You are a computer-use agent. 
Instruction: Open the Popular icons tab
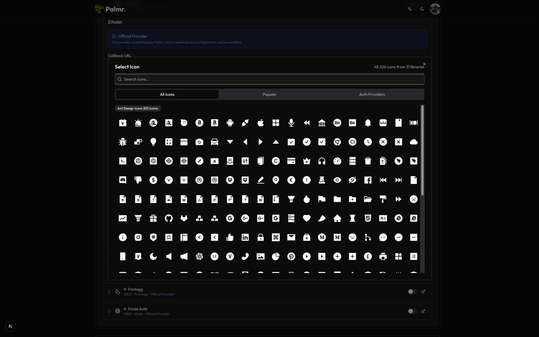click(x=269, y=94)
